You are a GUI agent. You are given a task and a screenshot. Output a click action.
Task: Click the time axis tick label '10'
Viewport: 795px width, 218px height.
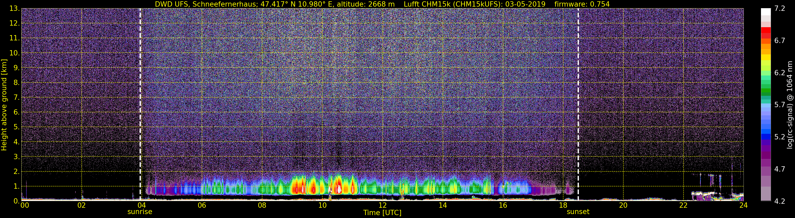(x=322, y=205)
